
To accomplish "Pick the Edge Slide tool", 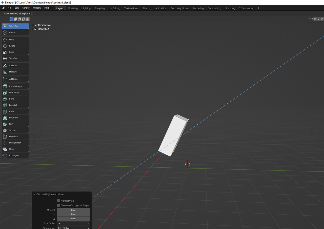I will [15, 137].
